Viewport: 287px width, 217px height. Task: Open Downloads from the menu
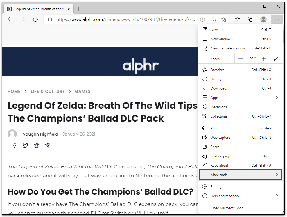pyautogui.click(x=241, y=88)
